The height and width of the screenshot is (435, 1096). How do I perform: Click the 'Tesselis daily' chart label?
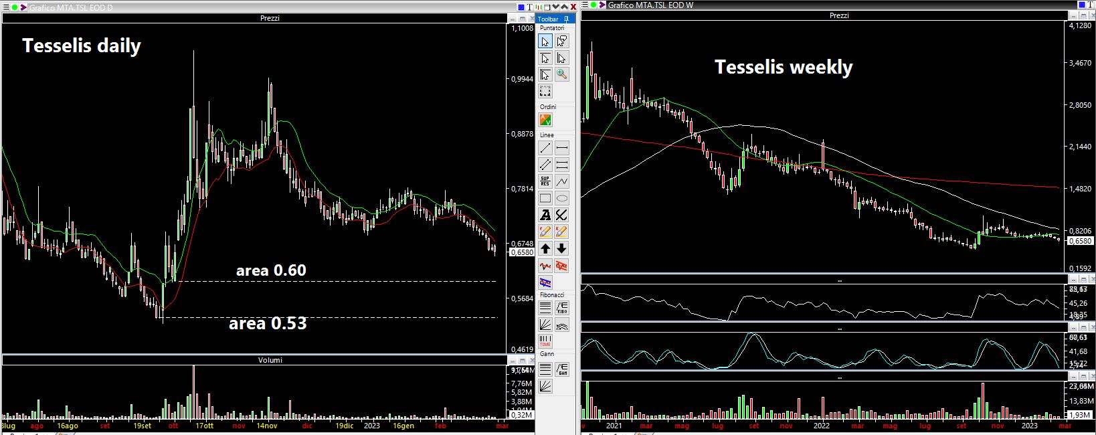click(82, 46)
